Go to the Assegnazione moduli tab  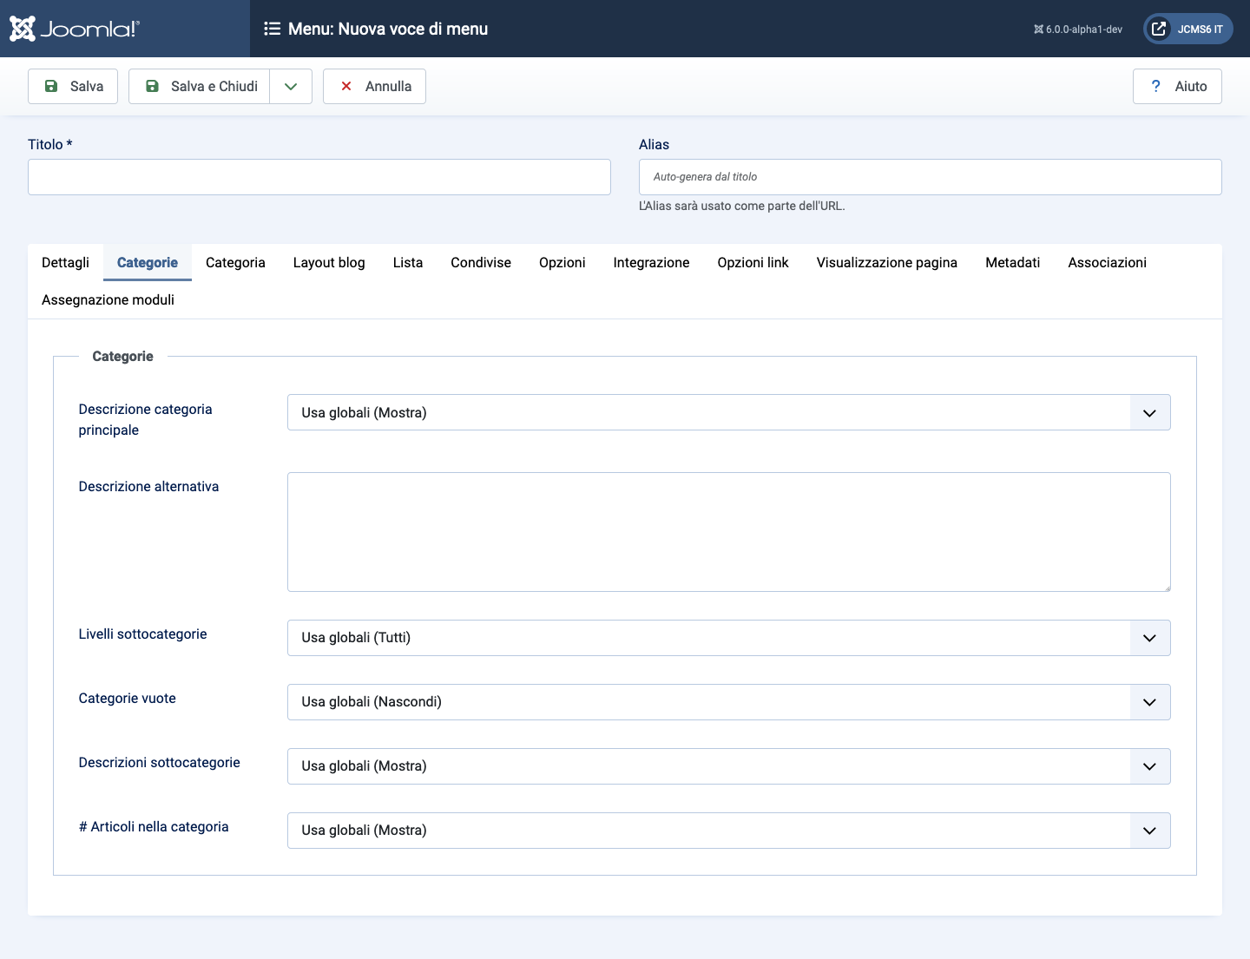point(108,299)
